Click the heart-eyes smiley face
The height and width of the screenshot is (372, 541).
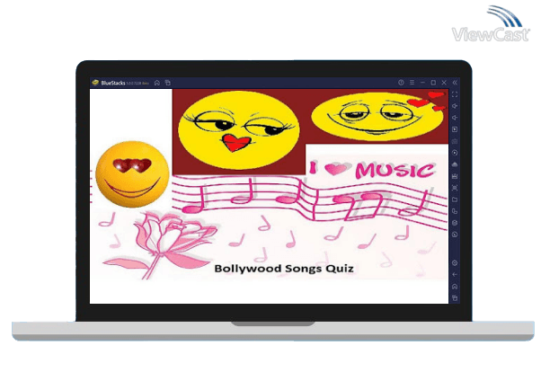pyautogui.click(x=132, y=174)
